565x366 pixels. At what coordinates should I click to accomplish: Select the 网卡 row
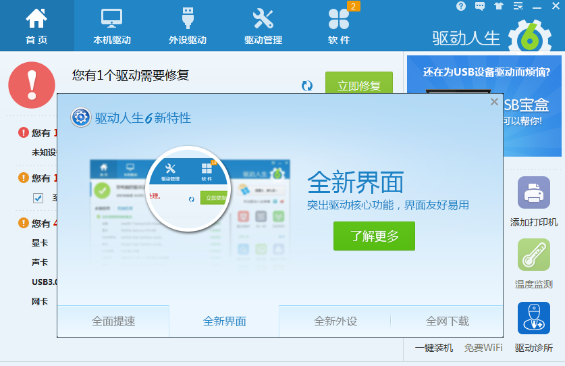tap(40, 301)
